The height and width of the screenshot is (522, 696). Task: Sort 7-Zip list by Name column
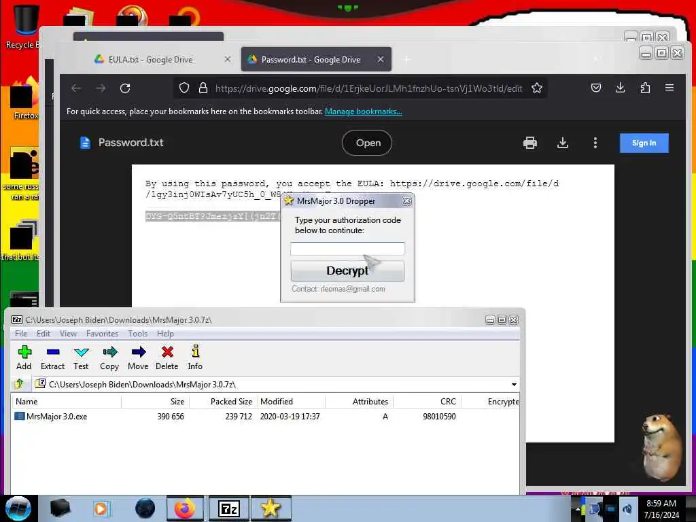67,401
